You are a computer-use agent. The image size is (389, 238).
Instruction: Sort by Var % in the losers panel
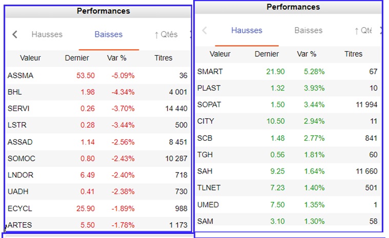coord(117,58)
